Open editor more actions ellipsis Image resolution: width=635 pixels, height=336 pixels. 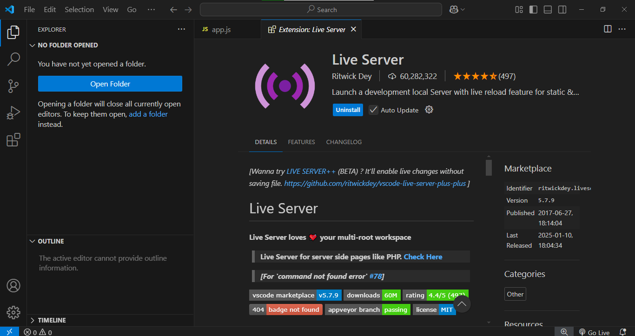pyautogui.click(x=622, y=29)
